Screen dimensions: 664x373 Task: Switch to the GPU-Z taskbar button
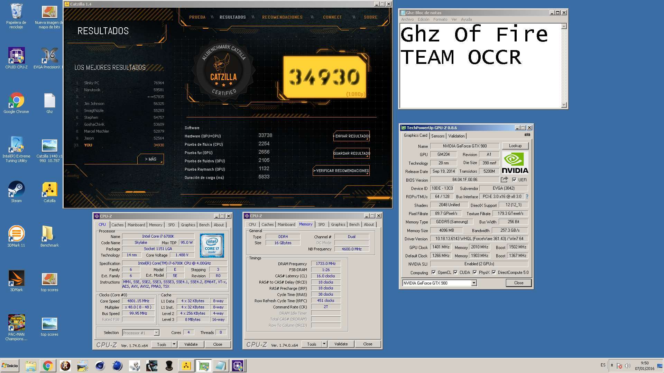pyautogui.click(x=203, y=366)
